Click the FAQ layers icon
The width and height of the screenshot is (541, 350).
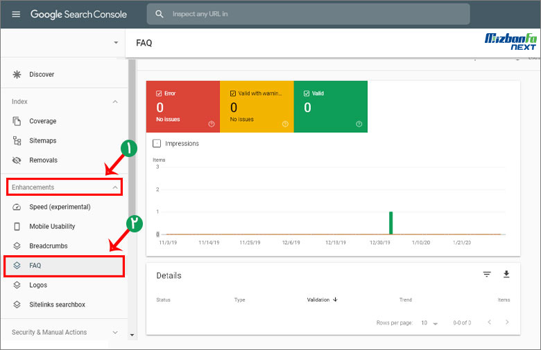coord(17,266)
